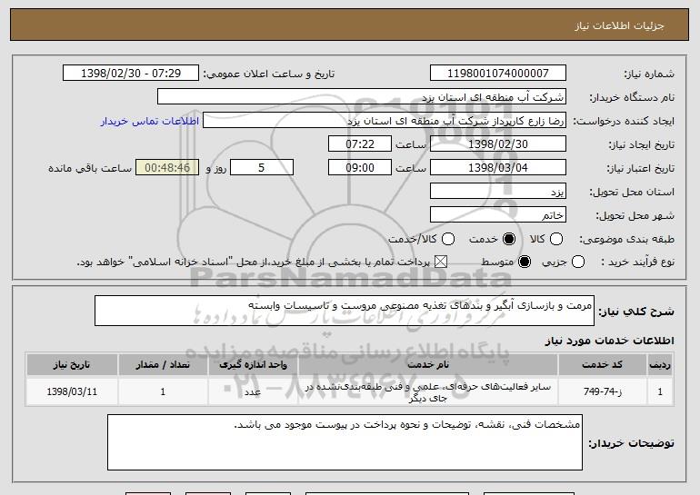This screenshot has height=495, width=700.
Task: Click the اطلاعات خدمات مورد نیاز section title
Action: coord(609,341)
